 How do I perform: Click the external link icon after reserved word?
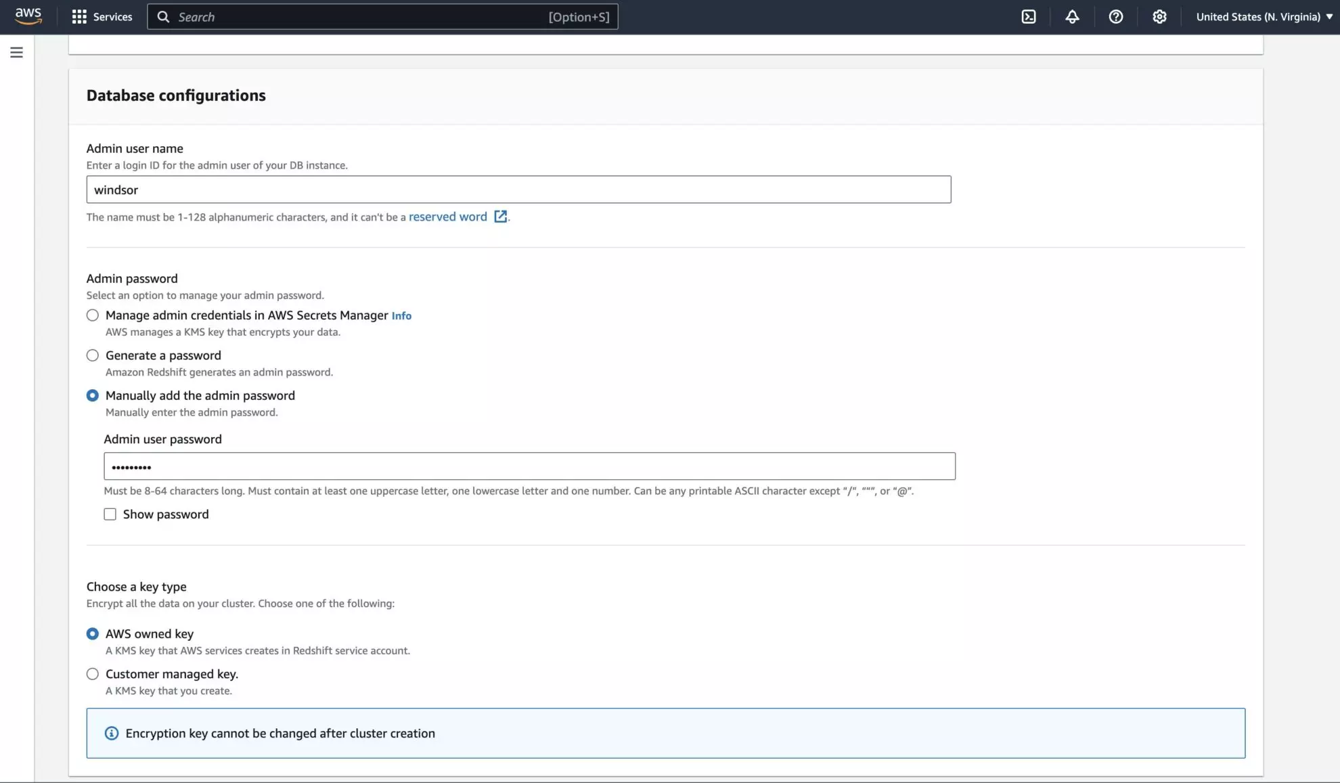[x=500, y=217]
